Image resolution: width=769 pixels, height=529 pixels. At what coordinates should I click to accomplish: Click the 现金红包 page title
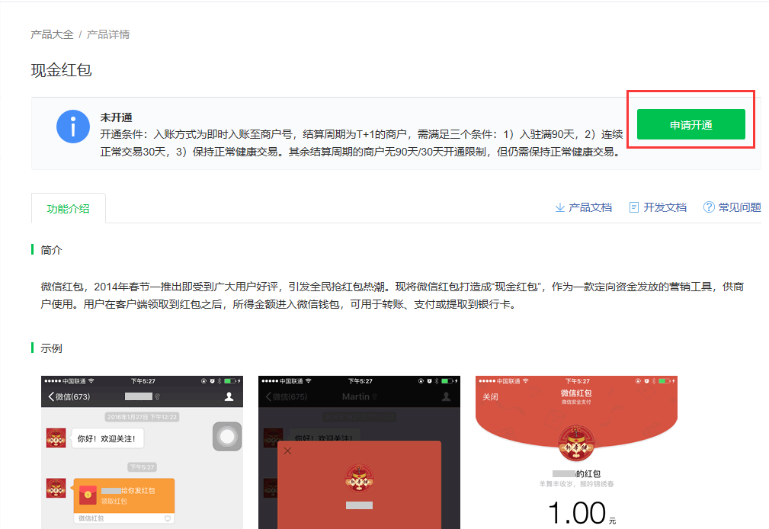[x=61, y=70]
